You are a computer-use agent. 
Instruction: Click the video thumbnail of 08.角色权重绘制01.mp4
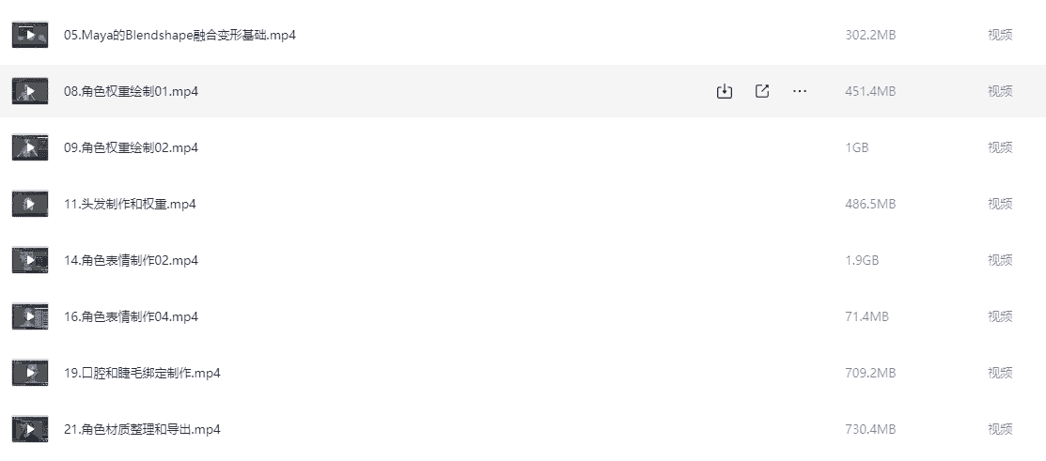[x=30, y=91]
